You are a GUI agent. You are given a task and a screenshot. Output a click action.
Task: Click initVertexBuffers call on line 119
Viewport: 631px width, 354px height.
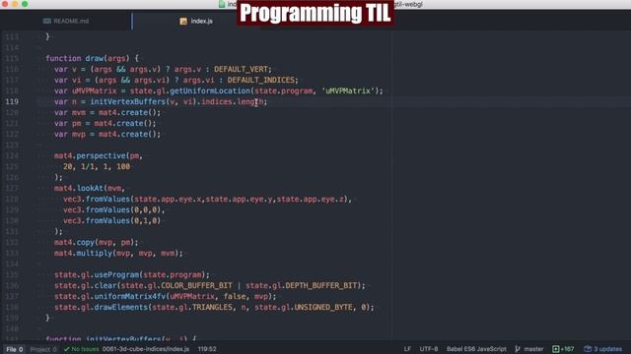point(127,101)
